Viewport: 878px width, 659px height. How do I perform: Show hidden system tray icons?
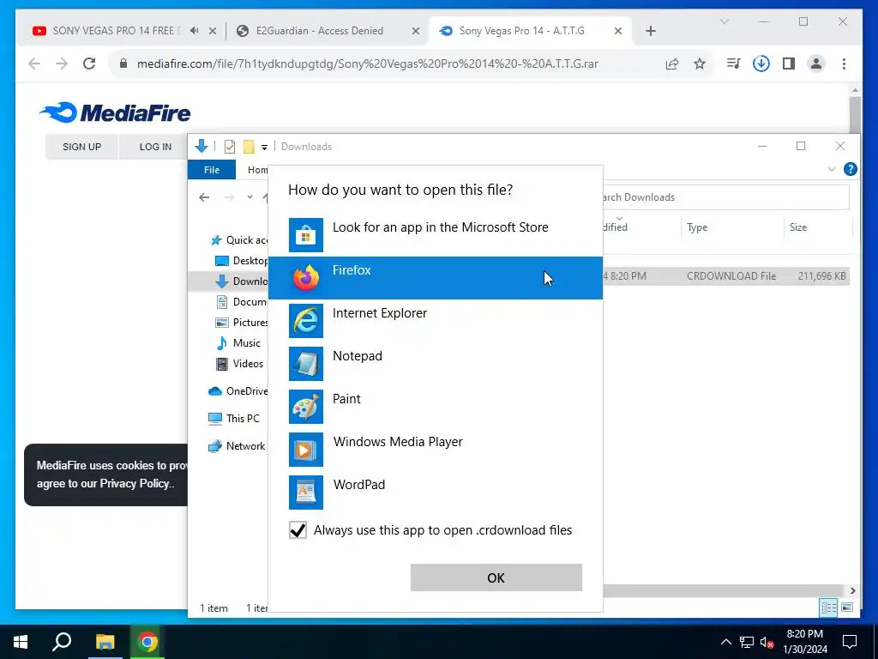click(x=725, y=642)
